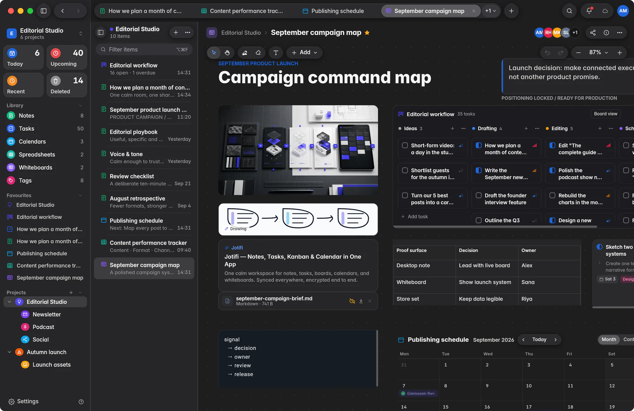Toggle the item list panel icon

click(x=101, y=32)
